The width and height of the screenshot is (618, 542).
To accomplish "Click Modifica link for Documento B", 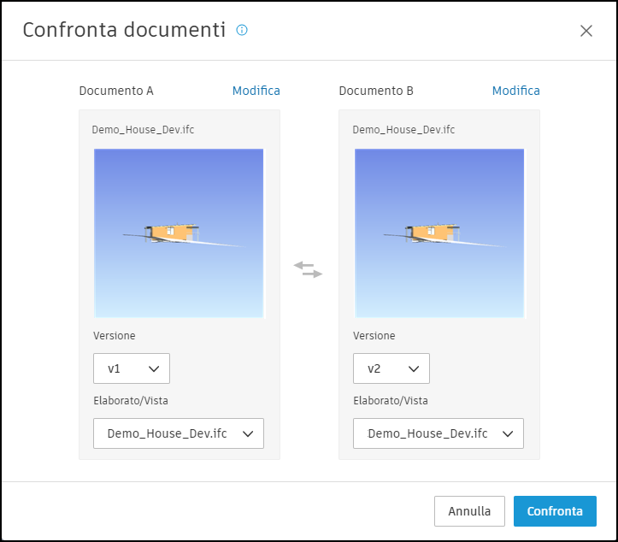I will pyautogui.click(x=516, y=91).
